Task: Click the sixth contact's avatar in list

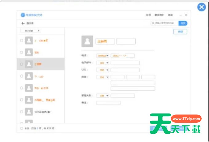Action: pos(29,100)
